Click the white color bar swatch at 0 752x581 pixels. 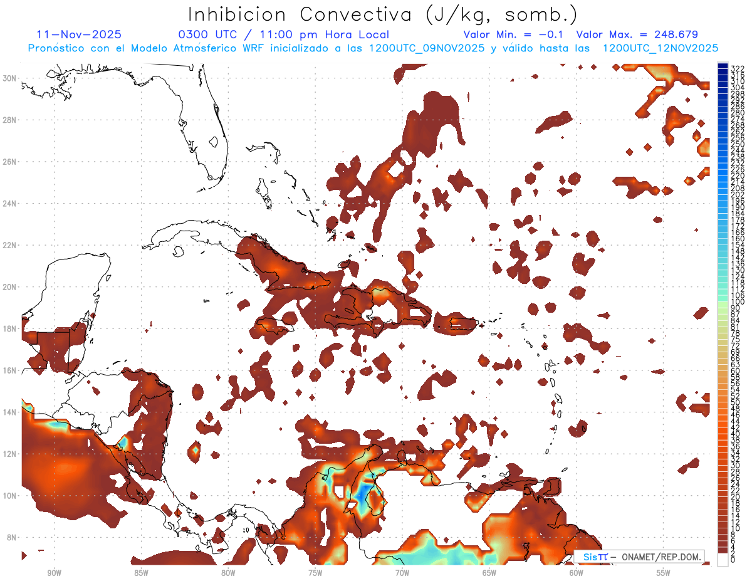coord(723,560)
